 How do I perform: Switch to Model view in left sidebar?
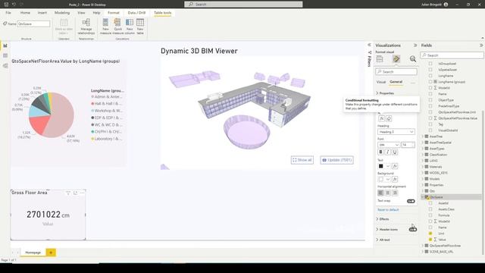tap(5, 66)
